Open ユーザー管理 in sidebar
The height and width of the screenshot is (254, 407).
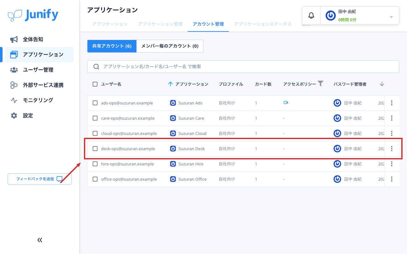click(39, 70)
